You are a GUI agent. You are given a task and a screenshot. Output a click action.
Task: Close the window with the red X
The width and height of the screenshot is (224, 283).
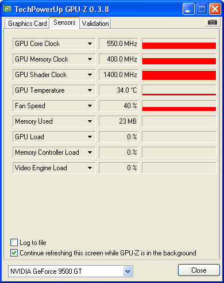click(215, 9)
